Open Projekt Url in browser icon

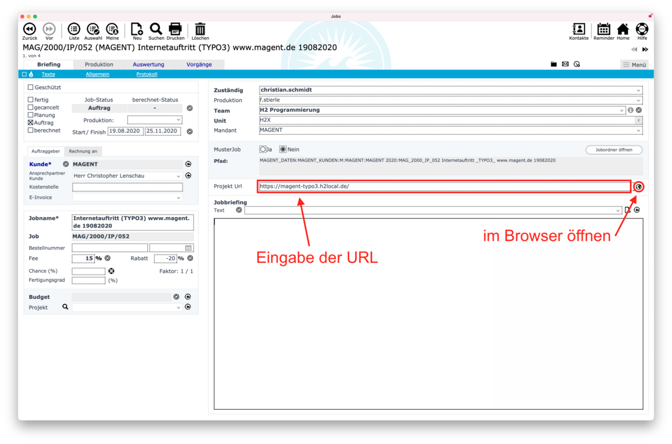pos(638,187)
